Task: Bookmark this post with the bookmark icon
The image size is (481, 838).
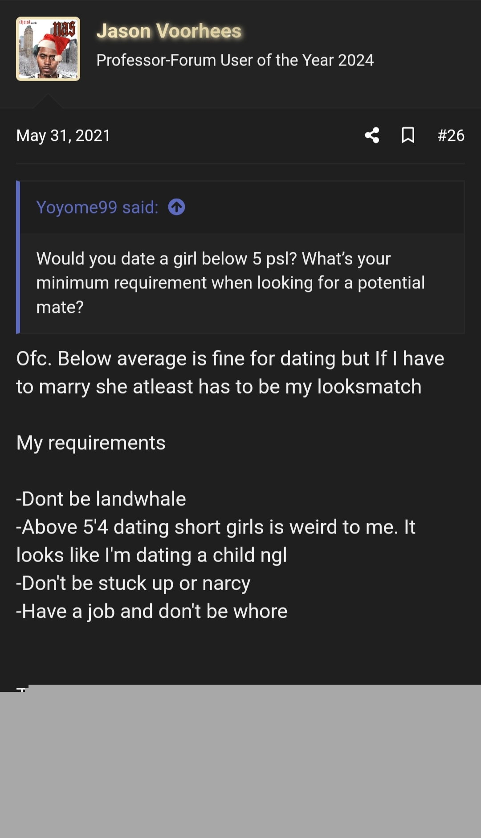Action: [x=408, y=135]
